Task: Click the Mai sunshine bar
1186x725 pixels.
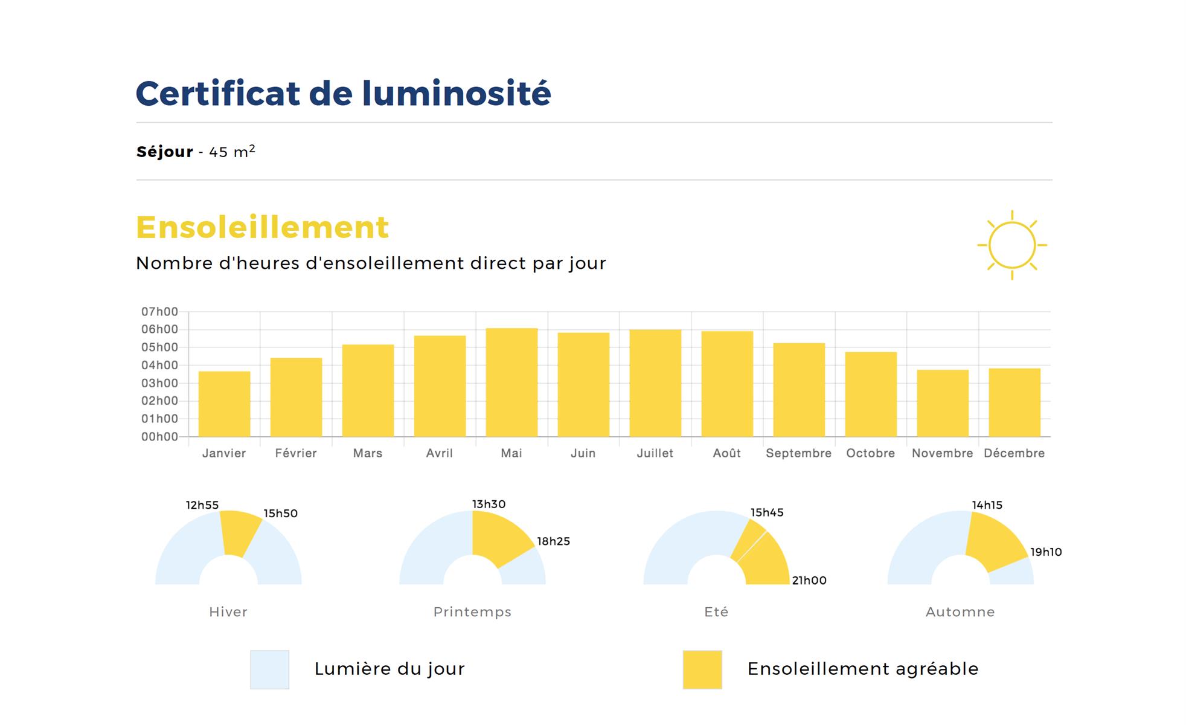Action: 511,382
